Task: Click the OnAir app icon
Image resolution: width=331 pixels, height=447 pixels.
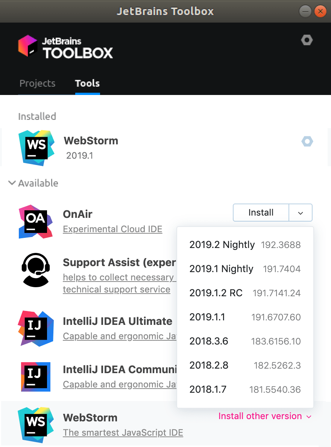Action: click(36, 222)
